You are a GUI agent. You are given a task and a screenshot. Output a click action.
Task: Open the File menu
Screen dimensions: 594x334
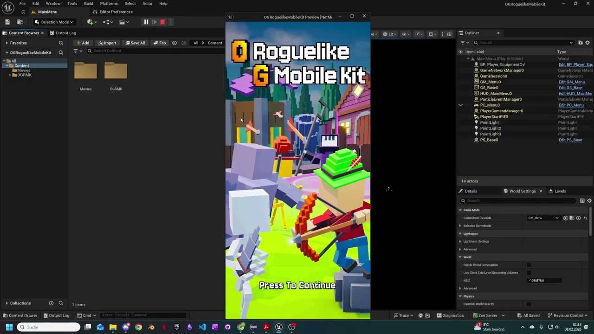pos(22,3)
